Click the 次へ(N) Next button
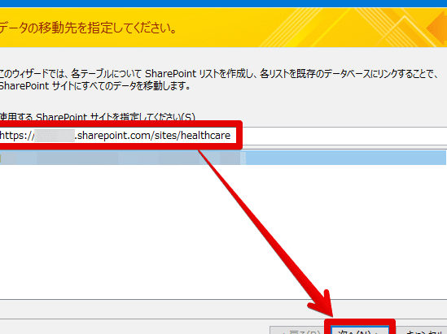447x334 pixels. 360,330
